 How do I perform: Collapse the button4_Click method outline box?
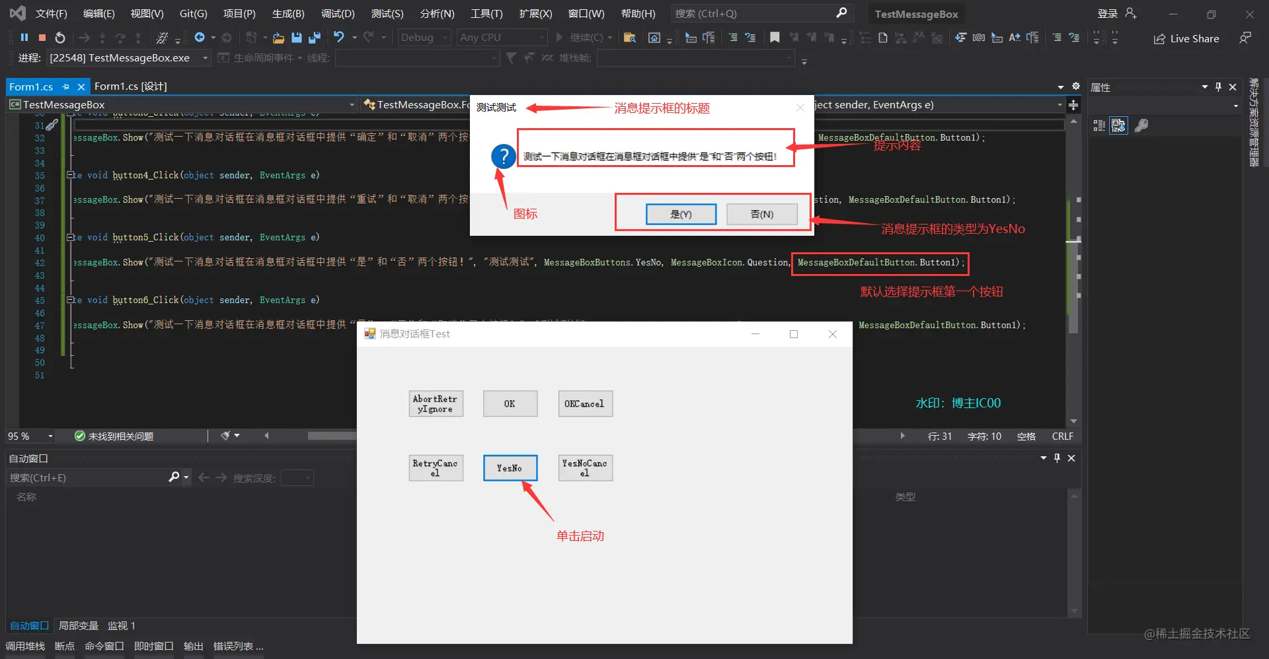70,175
